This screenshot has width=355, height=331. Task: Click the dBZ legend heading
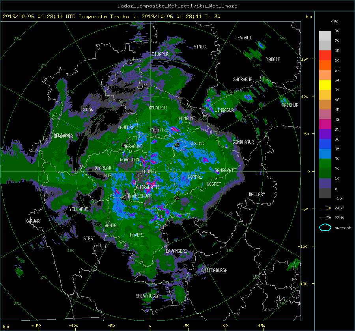coord(334,21)
